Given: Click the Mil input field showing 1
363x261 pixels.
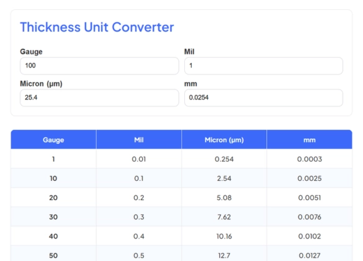Looking at the screenshot, I should point(264,66).
